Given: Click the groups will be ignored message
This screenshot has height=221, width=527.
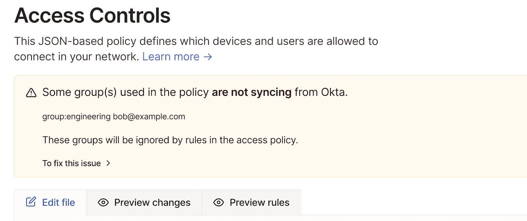Looking at the screenshot, I should (170, 140).
